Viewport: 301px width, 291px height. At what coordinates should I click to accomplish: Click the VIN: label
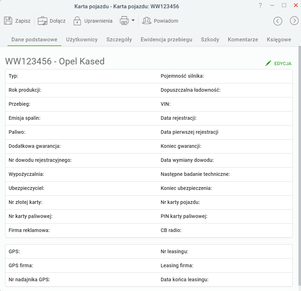166,104
